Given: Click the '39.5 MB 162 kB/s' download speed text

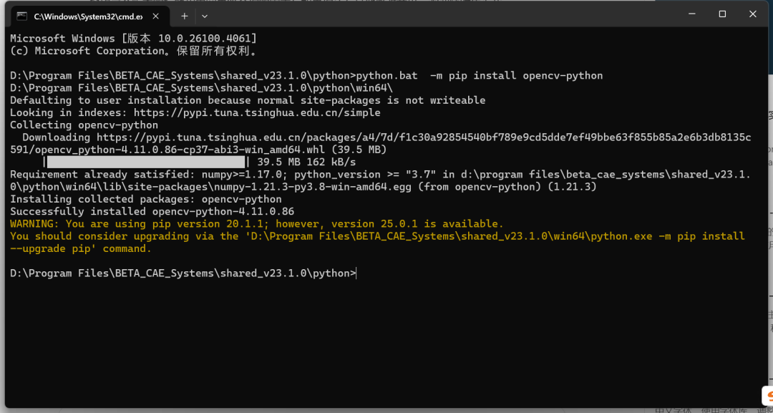Looking at the screenshot, I should [x=306, y=162].
